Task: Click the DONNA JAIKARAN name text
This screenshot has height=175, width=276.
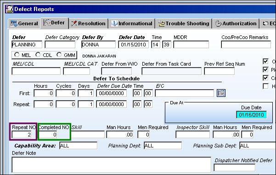Action: pos(99,56)
